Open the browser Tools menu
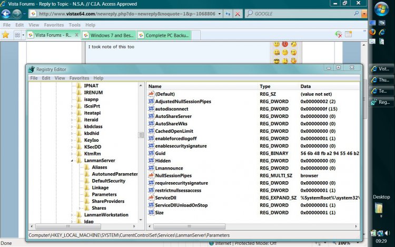Image resolution: width=395 pixels, height=247 pixels. tap(75, 25)
